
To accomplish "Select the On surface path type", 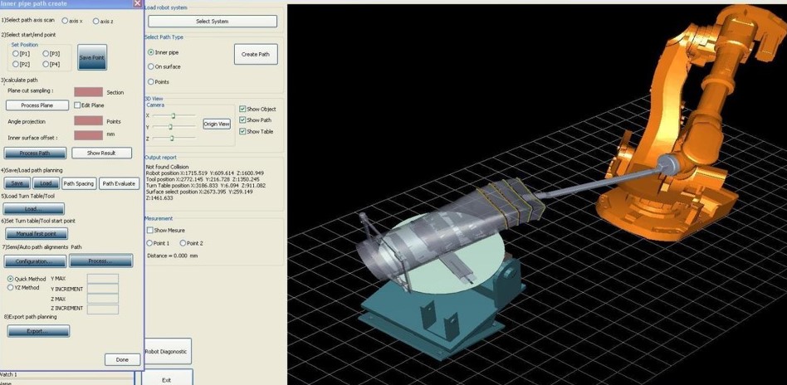I will pos(151,66).
